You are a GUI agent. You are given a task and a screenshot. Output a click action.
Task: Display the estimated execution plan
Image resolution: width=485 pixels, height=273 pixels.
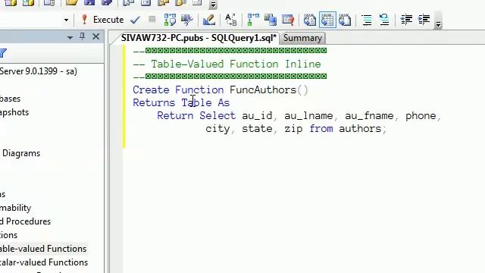tap(170, 20)
